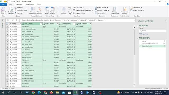Open the File tab

(x=3, y=4)
